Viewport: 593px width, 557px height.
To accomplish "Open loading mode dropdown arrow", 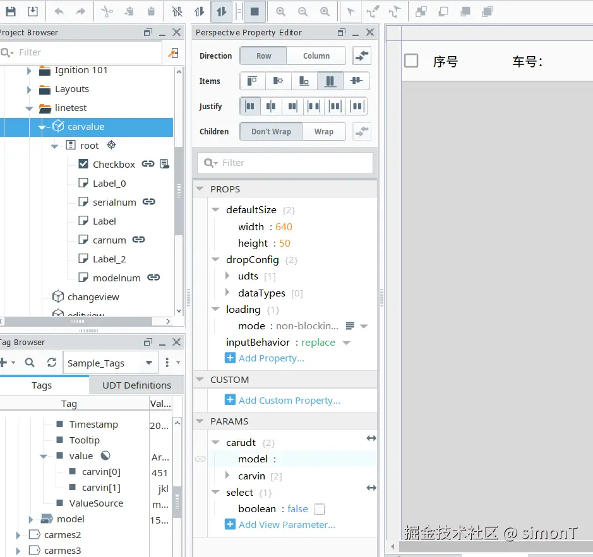I will click(x=364, y=326).
